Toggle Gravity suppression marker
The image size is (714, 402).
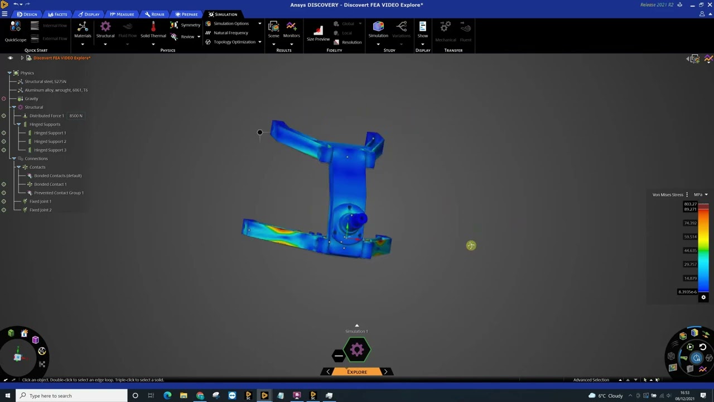(3, 99)
